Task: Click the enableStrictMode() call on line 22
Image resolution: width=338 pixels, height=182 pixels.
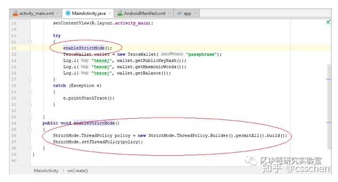Action: pyautogui.click(x=87, y=48)
